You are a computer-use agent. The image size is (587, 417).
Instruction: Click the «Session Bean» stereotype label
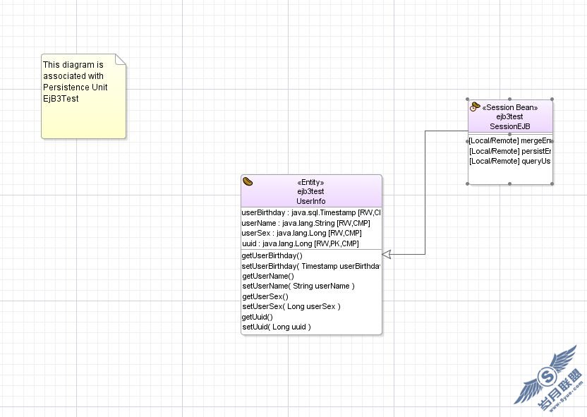(x=510, y=107)
